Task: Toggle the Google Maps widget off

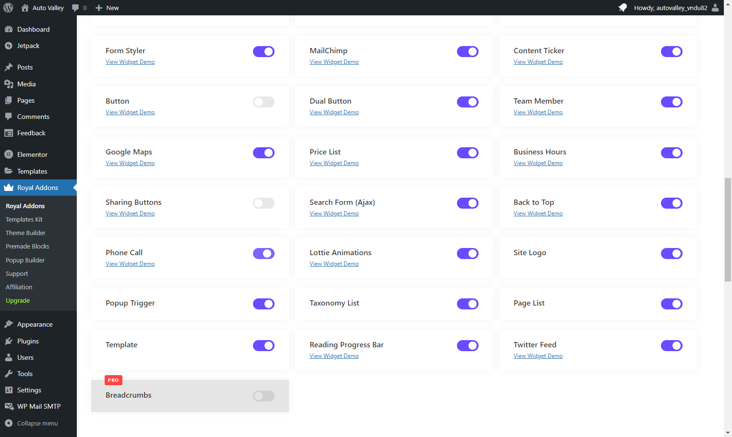Action: point(264,153)
